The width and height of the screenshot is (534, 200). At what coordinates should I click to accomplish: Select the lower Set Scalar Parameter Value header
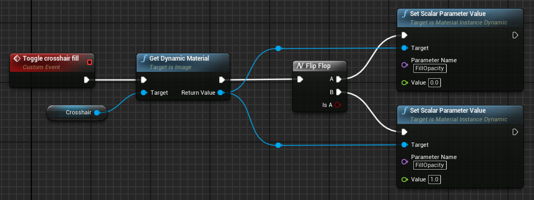[x=460, y=115]
